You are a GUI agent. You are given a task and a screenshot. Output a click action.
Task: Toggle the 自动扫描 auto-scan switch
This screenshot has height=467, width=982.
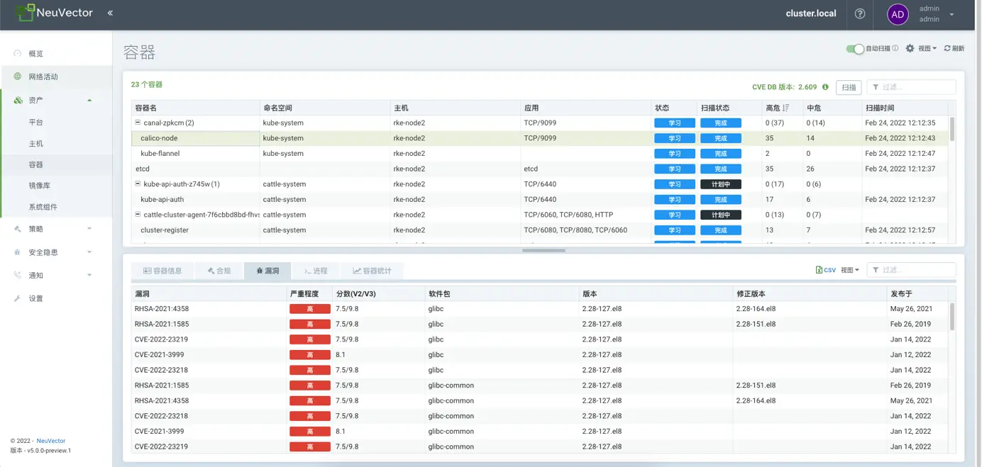(855, 48)
